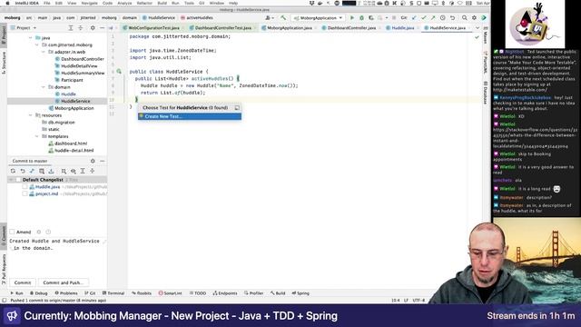Click the Commit button
Screen dimensions: 581x327
point(23,282)
